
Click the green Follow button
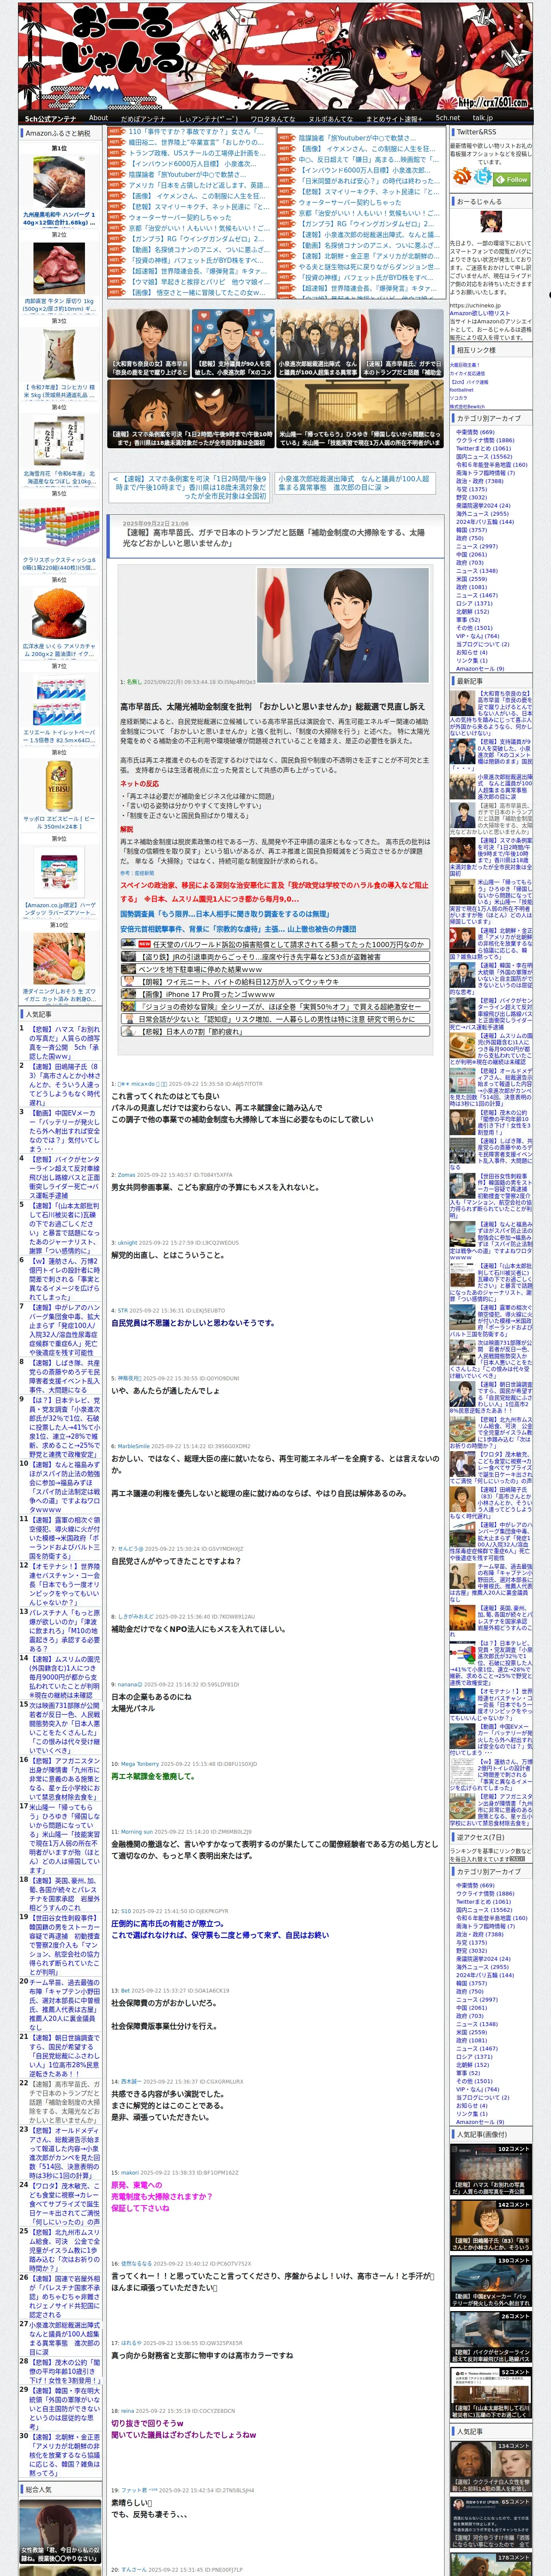coord(513,179)
